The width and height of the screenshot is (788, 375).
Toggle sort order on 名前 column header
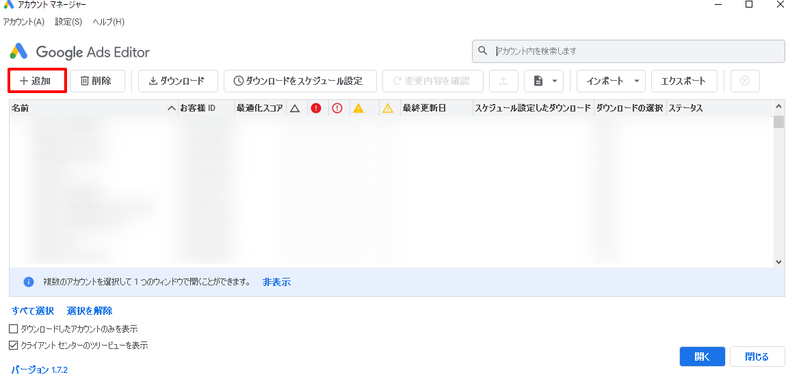[x=93, y=108]
